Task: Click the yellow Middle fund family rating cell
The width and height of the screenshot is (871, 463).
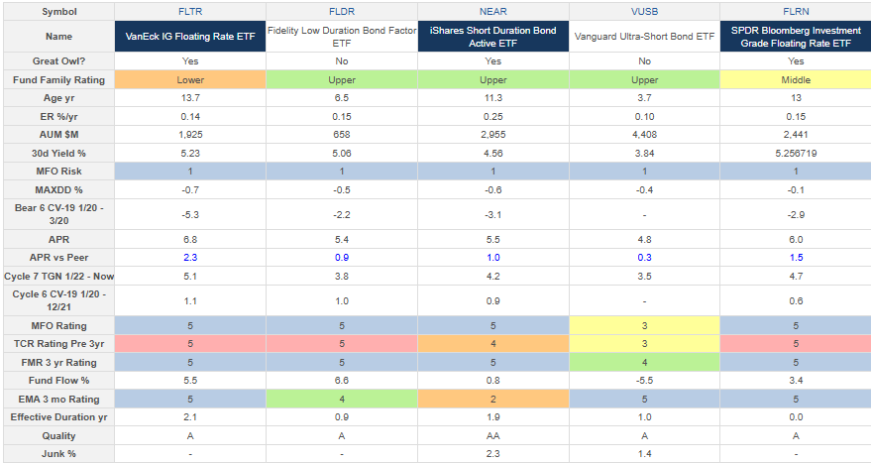Action: 795,79
